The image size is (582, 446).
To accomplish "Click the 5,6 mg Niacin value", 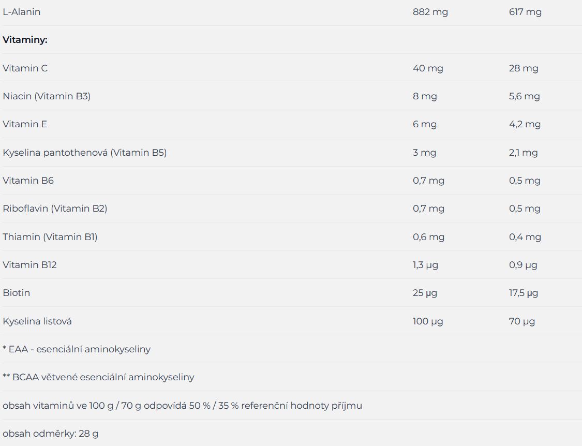I will coord(524,96).
